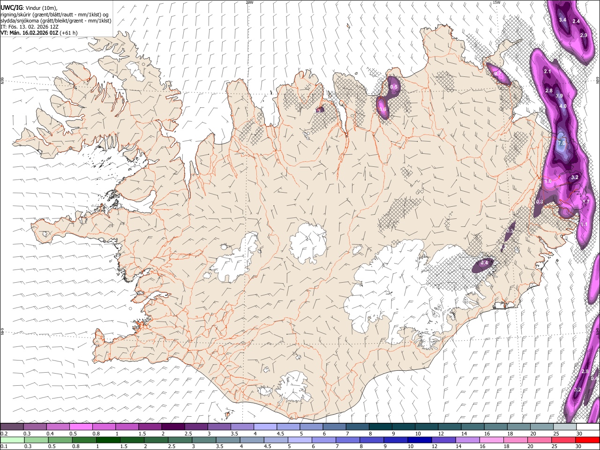Click the 20W longitude label
The image size is (600, 450).
249,2
